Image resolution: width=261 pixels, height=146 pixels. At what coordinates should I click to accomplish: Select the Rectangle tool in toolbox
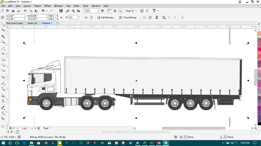[x=3, y=59]
